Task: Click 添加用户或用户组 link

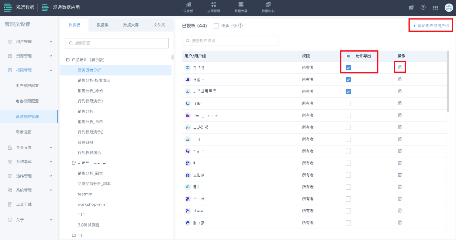Action: click(x=431, y=26)
